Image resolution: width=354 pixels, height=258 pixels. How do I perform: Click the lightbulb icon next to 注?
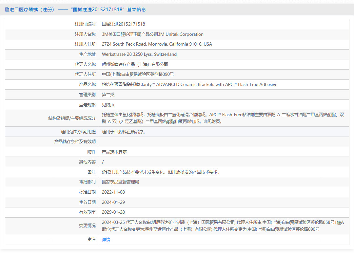(89, 240)
